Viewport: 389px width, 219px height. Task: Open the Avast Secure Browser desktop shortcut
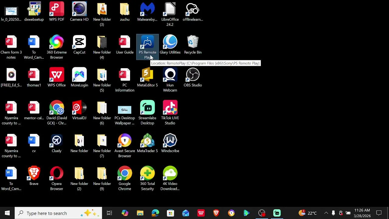point(125,146)
